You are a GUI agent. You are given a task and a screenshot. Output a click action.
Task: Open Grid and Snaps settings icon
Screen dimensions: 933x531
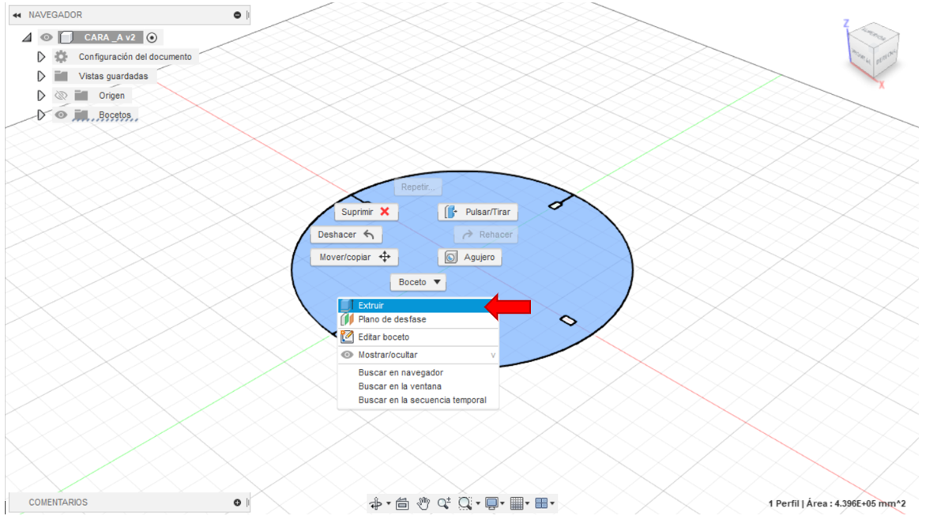click(517, 503)
